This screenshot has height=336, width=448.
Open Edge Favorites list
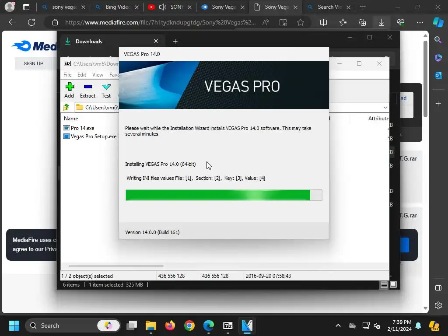coord(343,22)
